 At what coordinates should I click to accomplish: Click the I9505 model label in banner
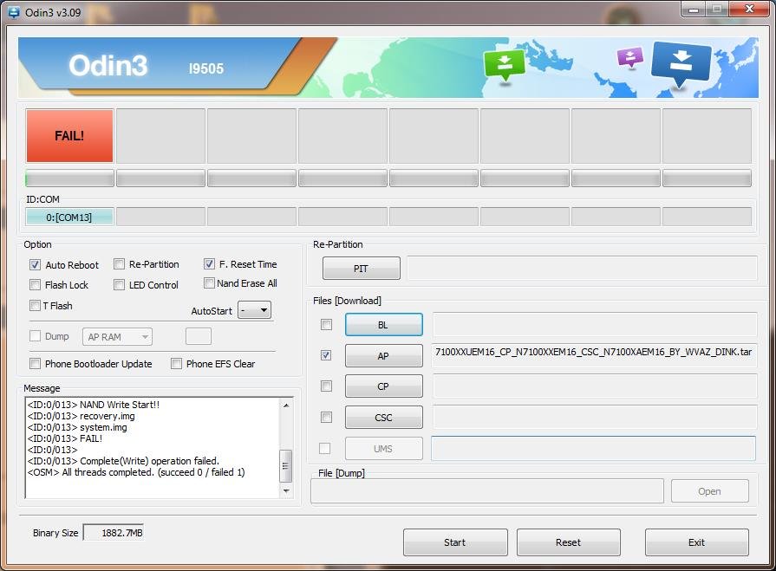click(205, 68)
